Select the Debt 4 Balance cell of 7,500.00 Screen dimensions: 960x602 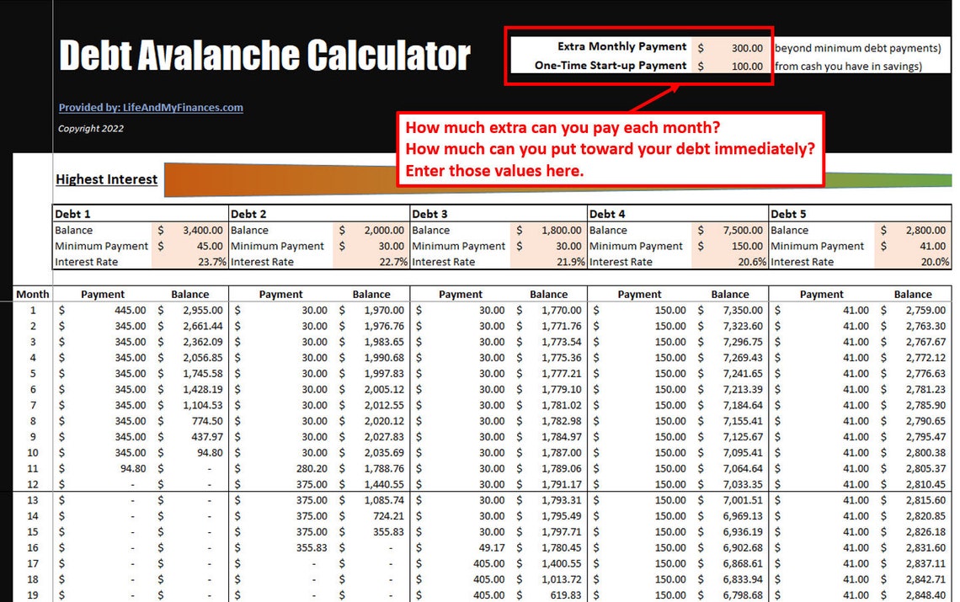point(739,230)
